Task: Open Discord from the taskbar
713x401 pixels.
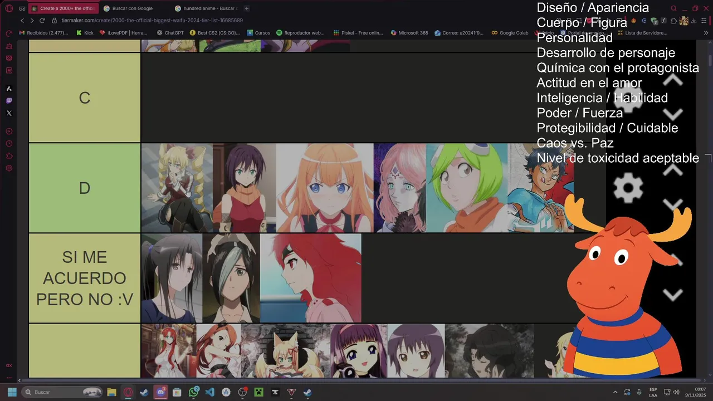Action: click(161, 392)
